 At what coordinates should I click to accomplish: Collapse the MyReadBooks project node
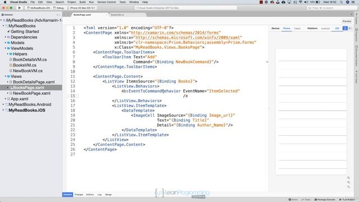pos(3,26)
